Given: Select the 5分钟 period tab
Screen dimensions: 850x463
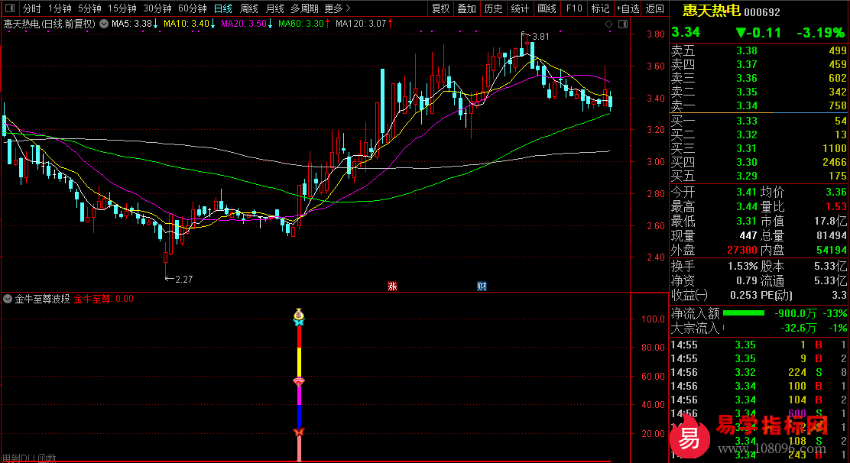Looking at the screenshot, I should (89, 8).
